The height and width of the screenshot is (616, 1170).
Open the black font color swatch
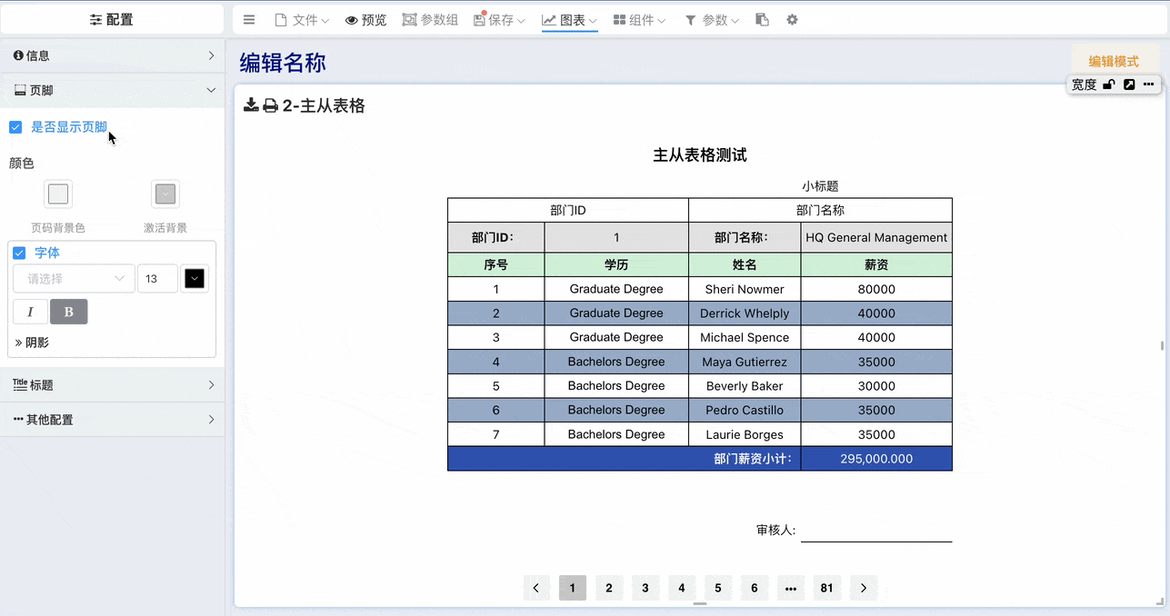click(195, 279)
